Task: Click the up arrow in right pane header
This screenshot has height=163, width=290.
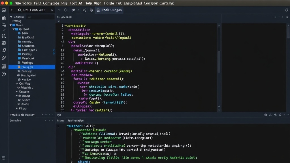Action: click(275, 17)
